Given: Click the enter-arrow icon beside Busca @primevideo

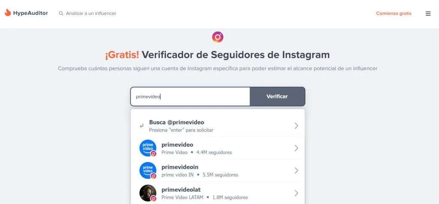Looking at the screenshot, I should (141, 126).
